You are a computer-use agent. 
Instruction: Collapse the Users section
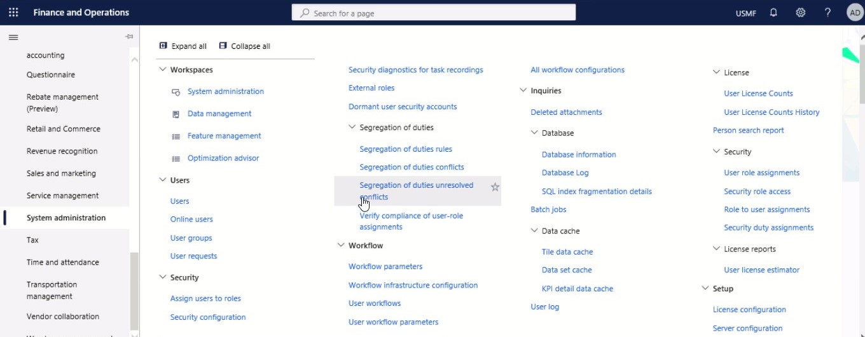click(x=162, y=180)
